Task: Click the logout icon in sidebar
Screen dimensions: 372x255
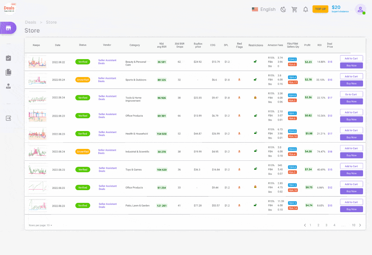Action: [9, 118]
